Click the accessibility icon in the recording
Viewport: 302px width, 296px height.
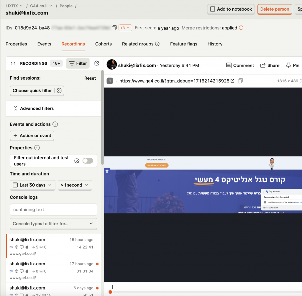point(107,171)
